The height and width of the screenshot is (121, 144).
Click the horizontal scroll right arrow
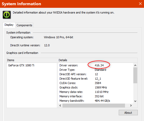coord(131,105)
